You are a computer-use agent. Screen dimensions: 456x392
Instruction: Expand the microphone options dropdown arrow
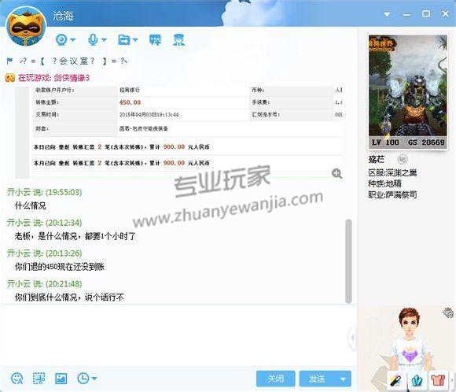click(x=104, y=39)
